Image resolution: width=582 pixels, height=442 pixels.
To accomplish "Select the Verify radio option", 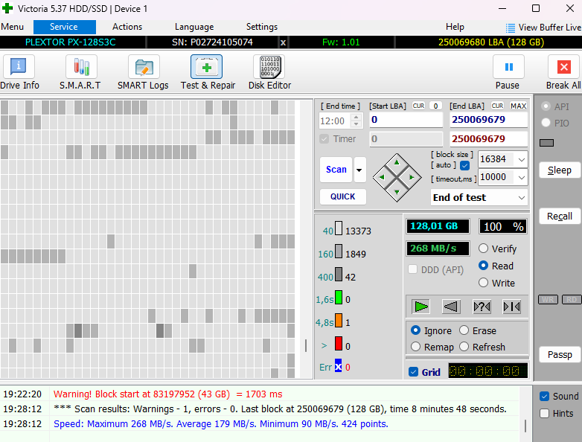I will (484, 249).
